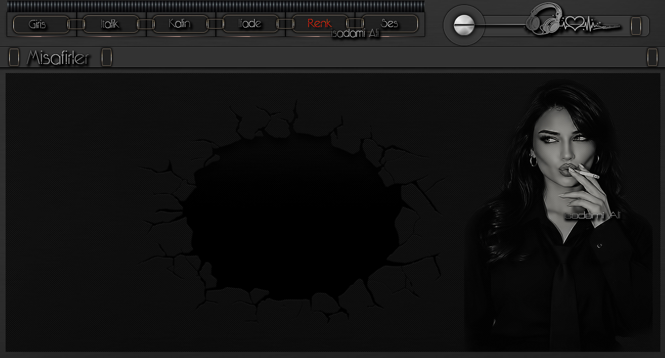Select the Misafirler guests heading

point(58,58)
